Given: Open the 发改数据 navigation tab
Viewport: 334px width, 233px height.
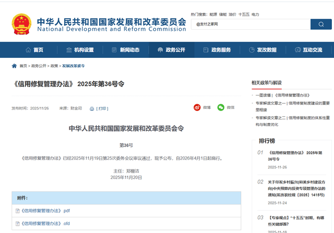Looking at the screenshot, I should pos(263,50).
